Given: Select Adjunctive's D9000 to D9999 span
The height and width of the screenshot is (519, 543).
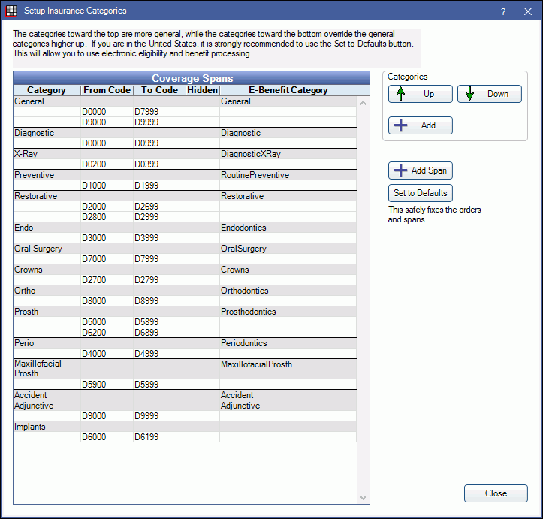Looking at the screenshot, I should (185, 416).
